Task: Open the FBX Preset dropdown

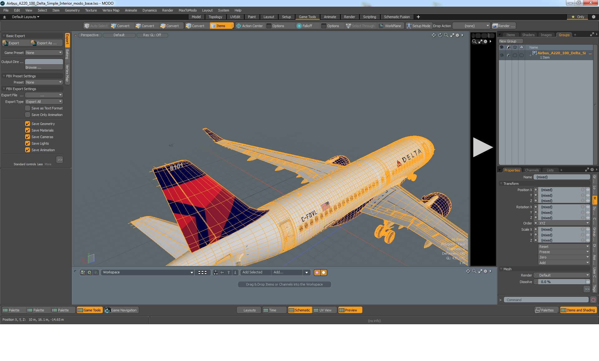Action: click(x=44, y=82)
